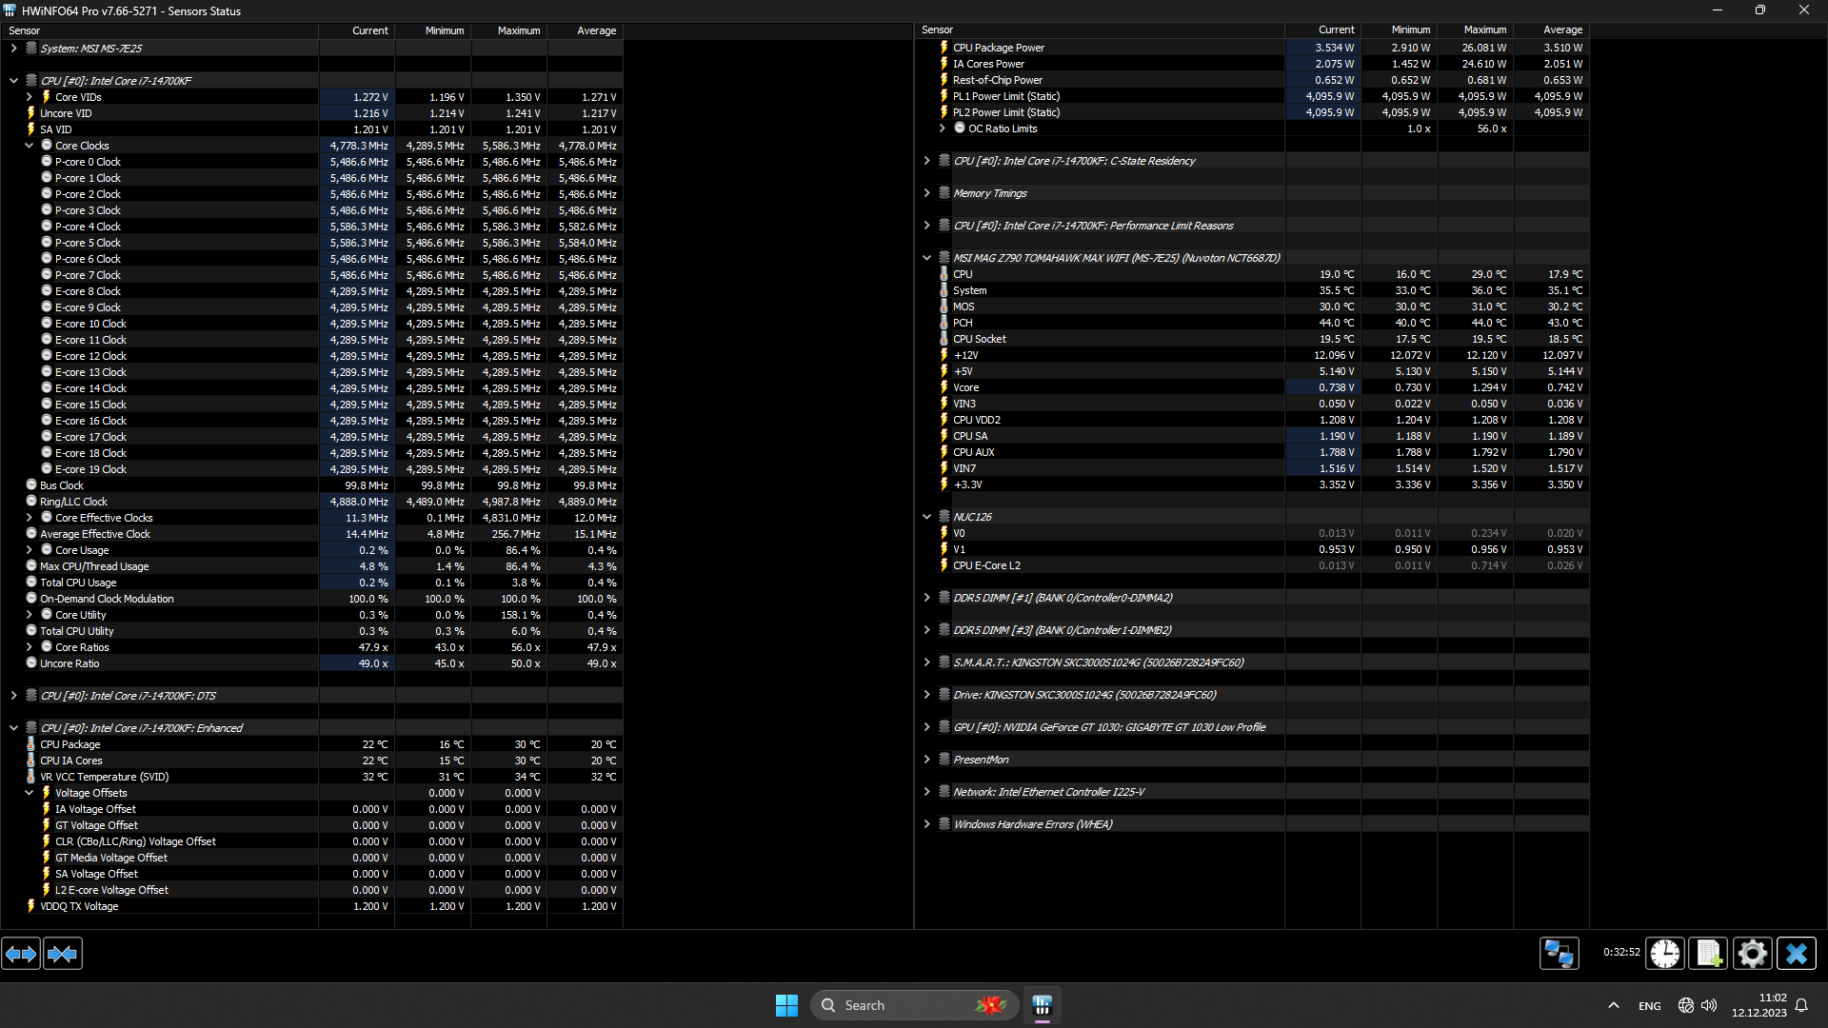Click the blue X close sensors button

1796,953
